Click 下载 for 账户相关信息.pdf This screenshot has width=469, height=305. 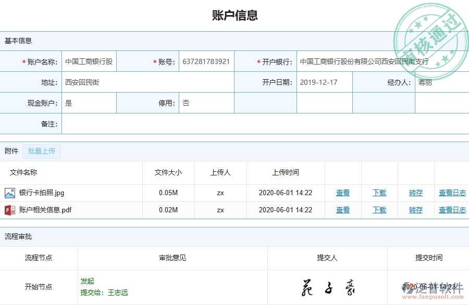click(x=379, y=210)
